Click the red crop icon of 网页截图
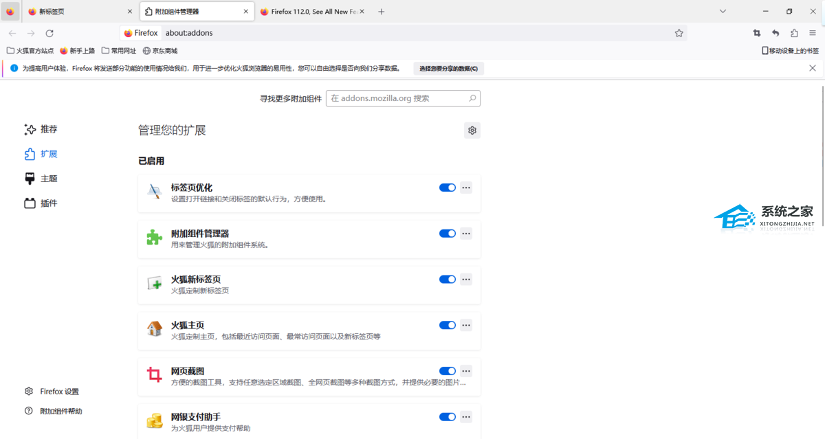Image resolution: width=825 pixels, height=439 pixels. click(154, 375)
